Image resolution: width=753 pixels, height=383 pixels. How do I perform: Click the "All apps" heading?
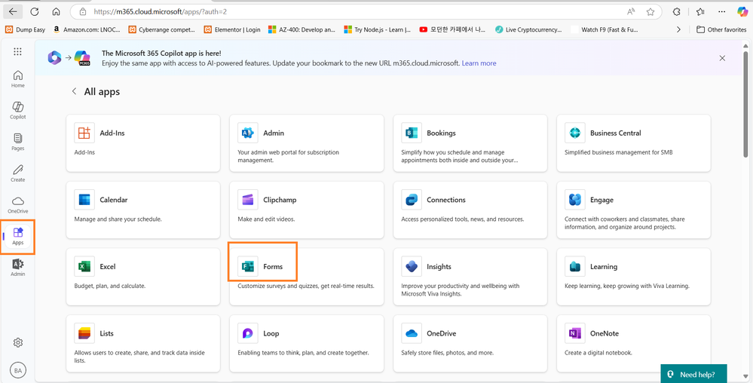click(102, 91)
